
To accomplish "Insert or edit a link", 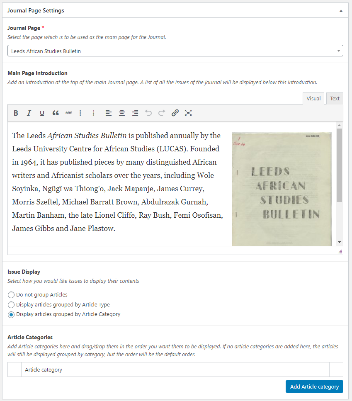I will point(175,113).
